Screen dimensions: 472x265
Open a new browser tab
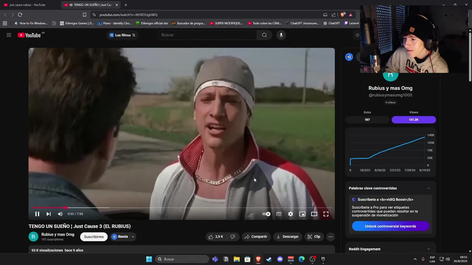tap(126, 5)
